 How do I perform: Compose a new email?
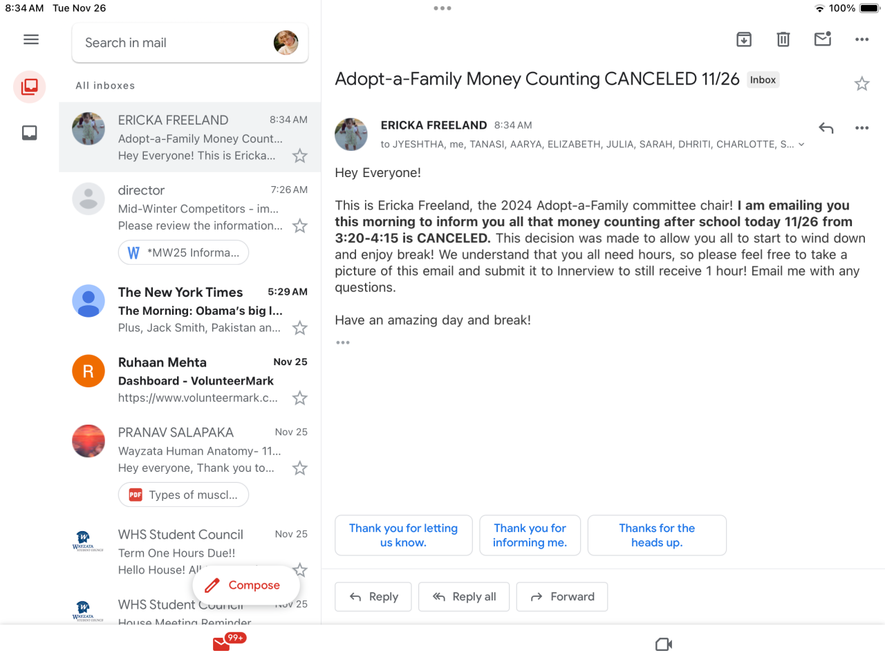pyautogui.click(x=246, y=585)
